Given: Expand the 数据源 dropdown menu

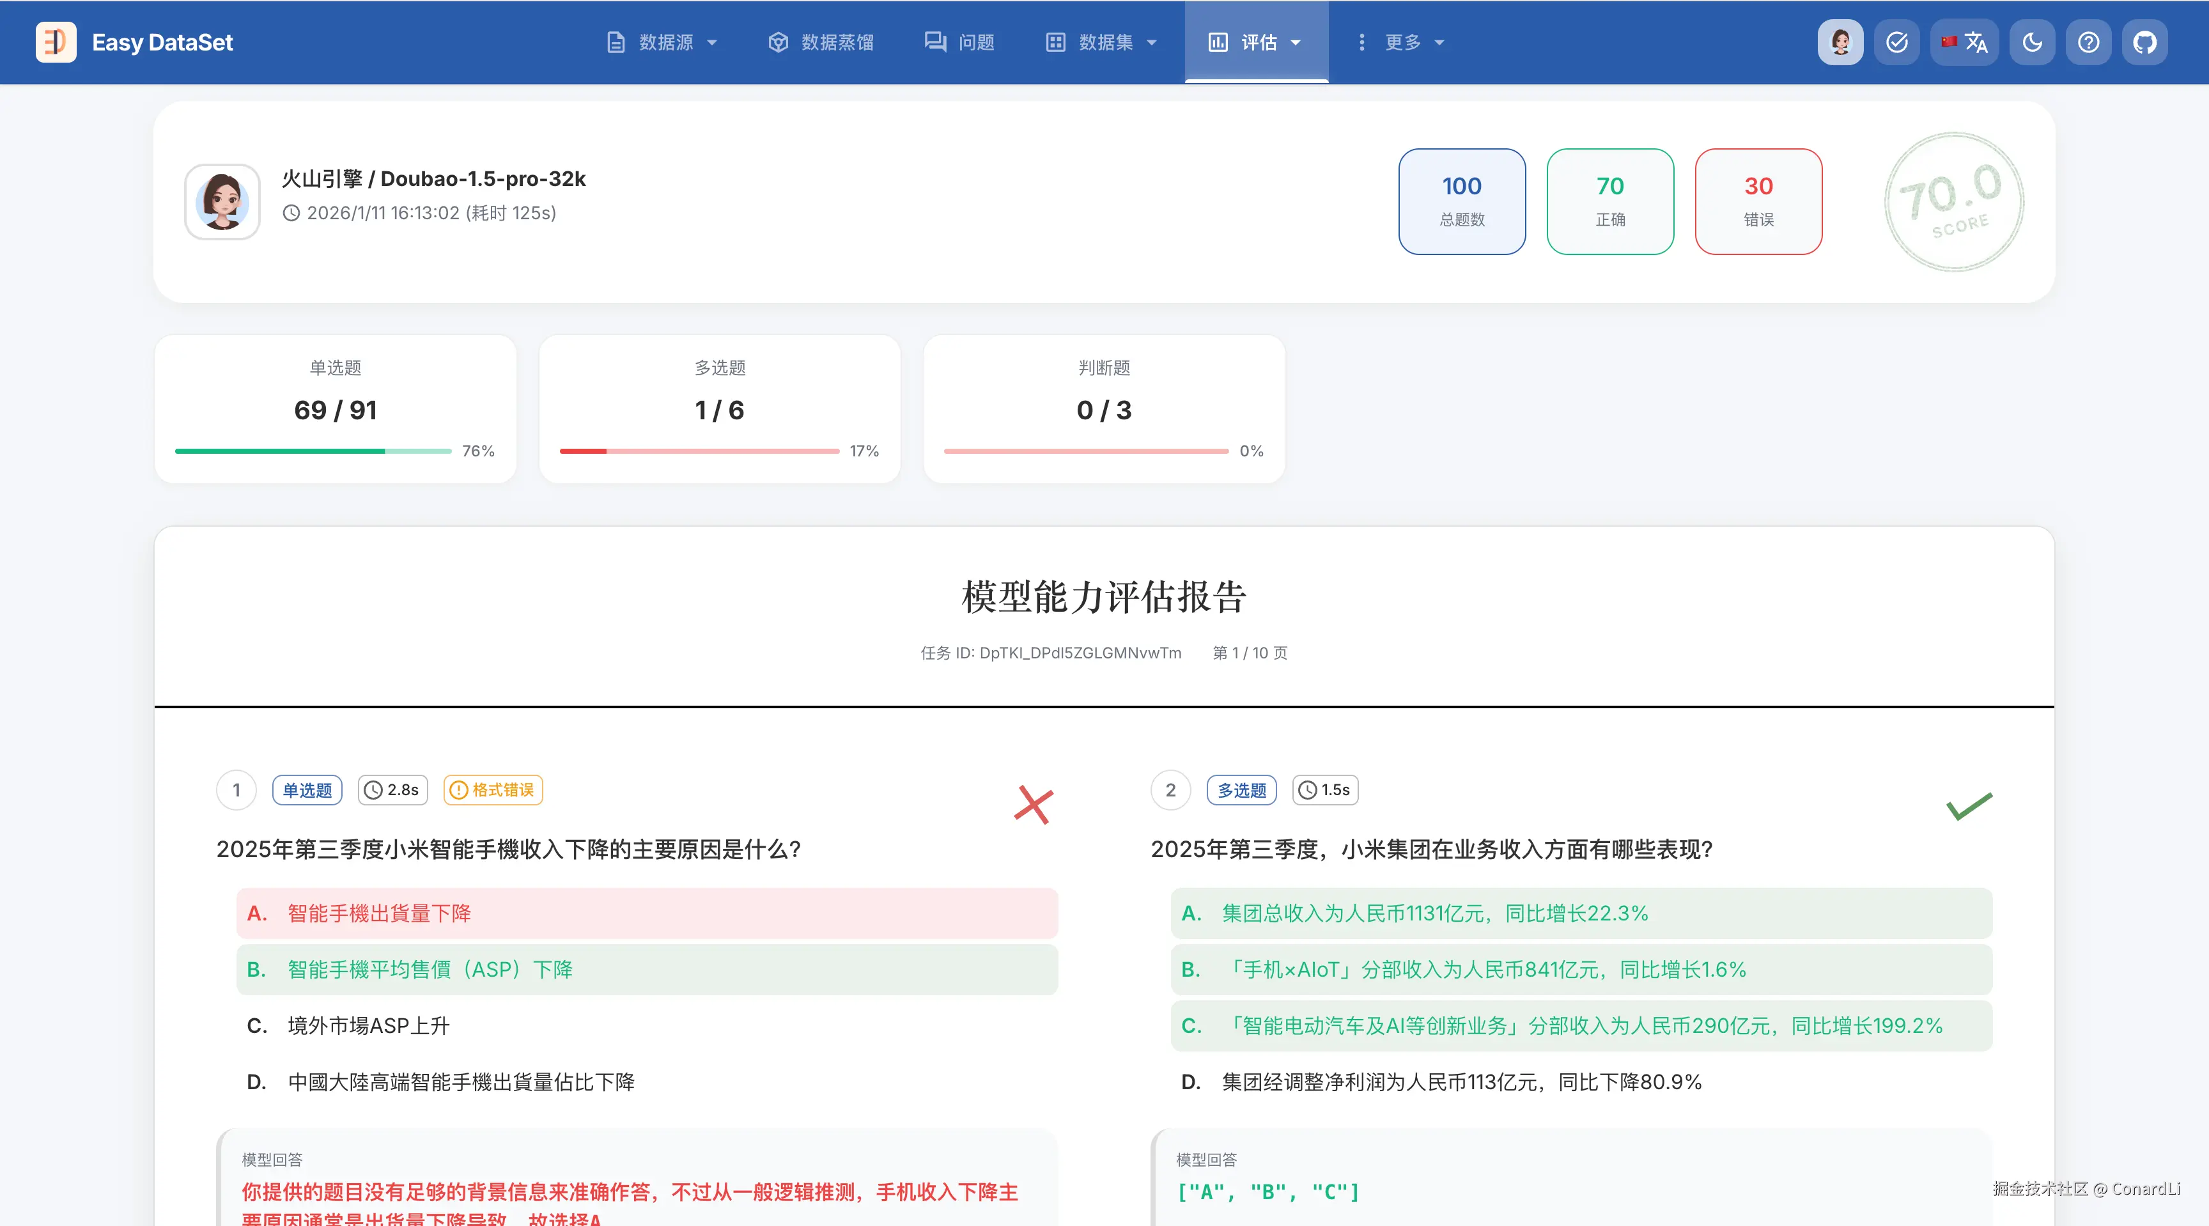Looking at the screenshot, I should (661, 42).
